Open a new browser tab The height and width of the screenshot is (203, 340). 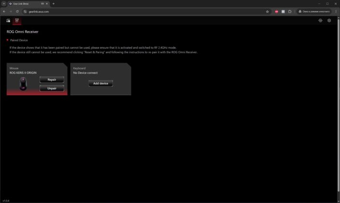pyautogui.click(x=54, y=4)
